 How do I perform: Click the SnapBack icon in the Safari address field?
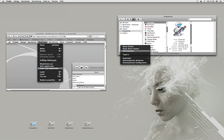click(x=88, y=36)
